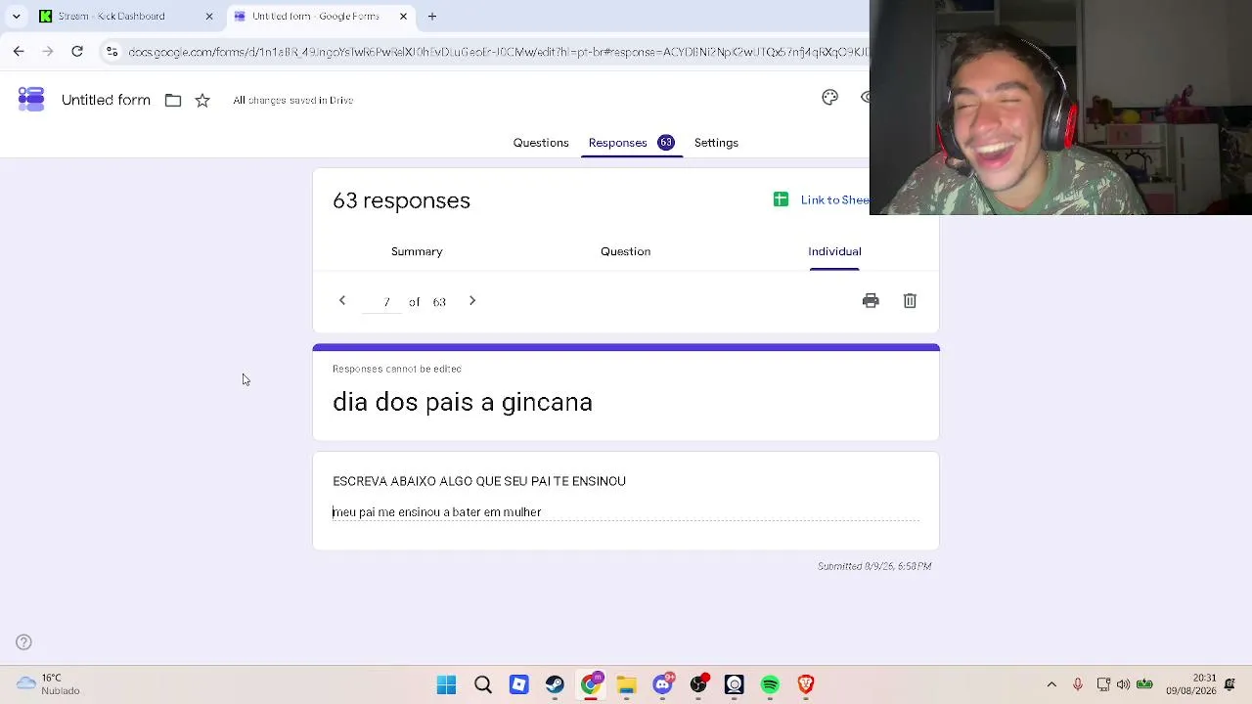Open the customize theme palette icon
Viewport: 1252px width, 704px height.
pos(829,97)
